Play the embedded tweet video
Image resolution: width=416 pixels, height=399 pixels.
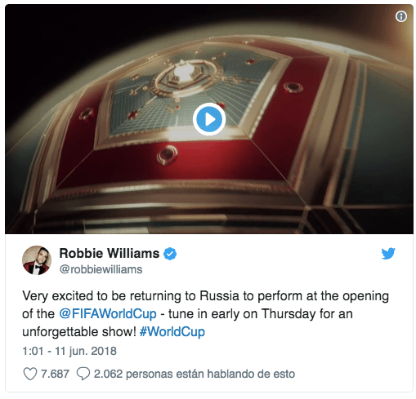click(209, 119)
